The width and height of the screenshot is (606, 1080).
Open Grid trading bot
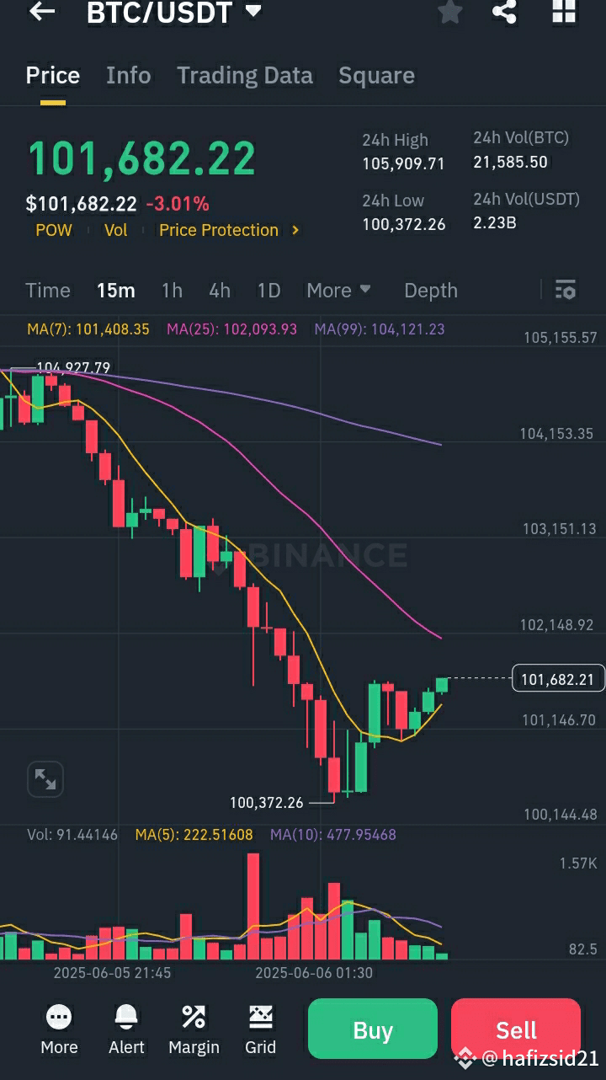(x=261, y=1030)
